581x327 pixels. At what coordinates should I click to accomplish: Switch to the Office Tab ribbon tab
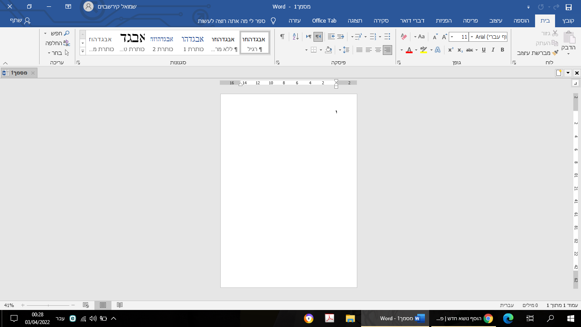324,20
